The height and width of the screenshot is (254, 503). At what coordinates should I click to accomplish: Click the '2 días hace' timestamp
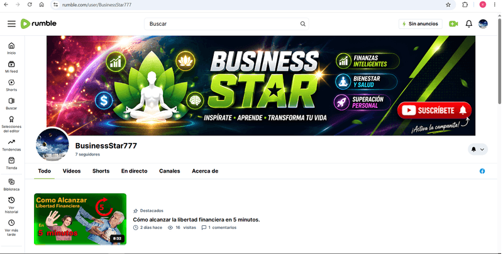click(148, 228)
